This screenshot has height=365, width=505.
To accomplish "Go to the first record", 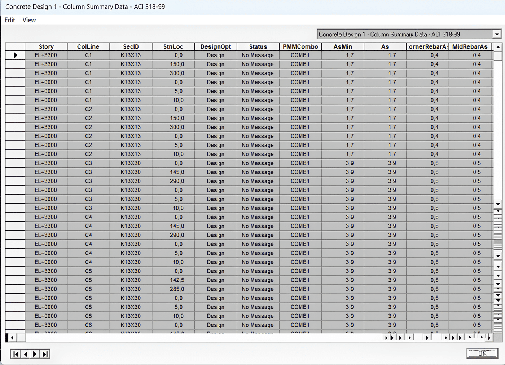I will pos(16,354).
